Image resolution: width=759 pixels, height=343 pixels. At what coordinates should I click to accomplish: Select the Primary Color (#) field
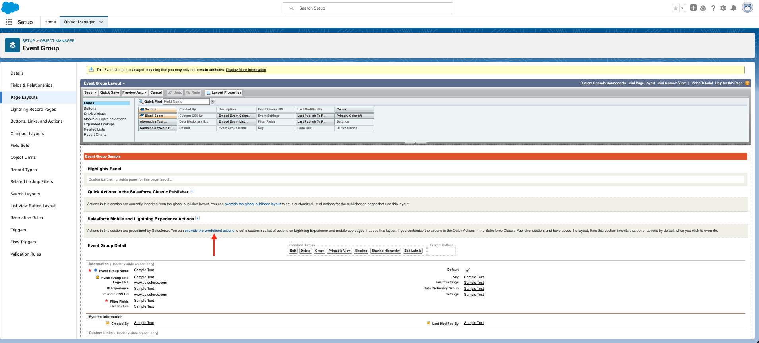coord(354,116)
